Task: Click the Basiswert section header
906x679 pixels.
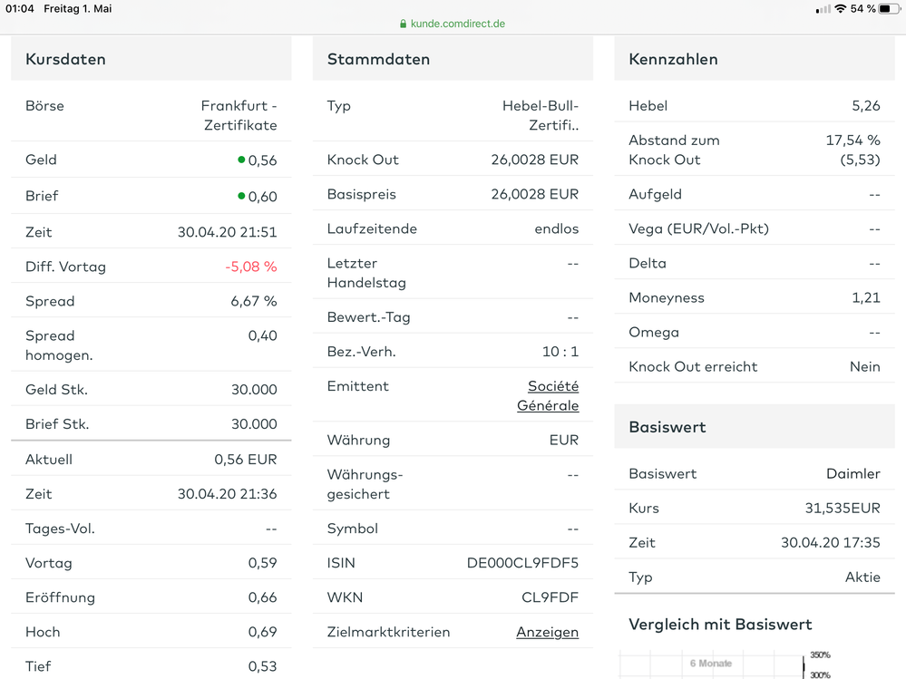Action: point(667,427)
